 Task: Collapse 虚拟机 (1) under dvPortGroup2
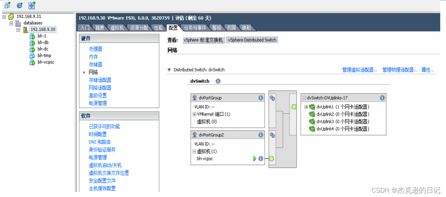[195, 152]
